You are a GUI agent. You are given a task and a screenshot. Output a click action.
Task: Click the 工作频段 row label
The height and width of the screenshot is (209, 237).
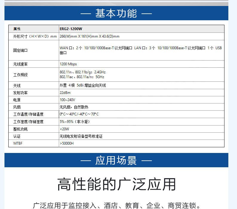[20, 75]
